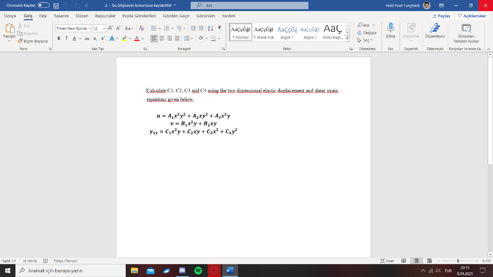Click the search box Ara
The height and width of the screenshot is (277, 493).
point(249,5)
